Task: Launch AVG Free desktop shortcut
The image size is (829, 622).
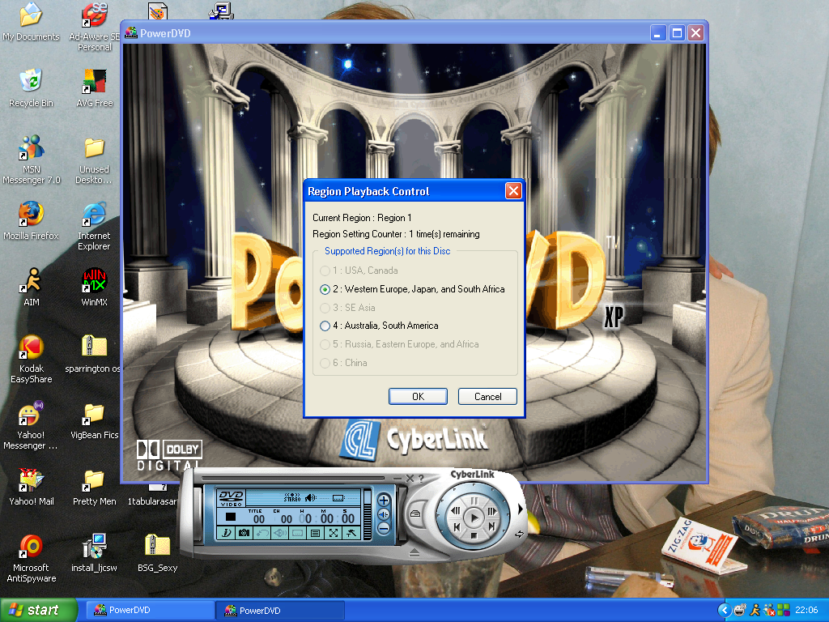Action: tap(94, 87)
